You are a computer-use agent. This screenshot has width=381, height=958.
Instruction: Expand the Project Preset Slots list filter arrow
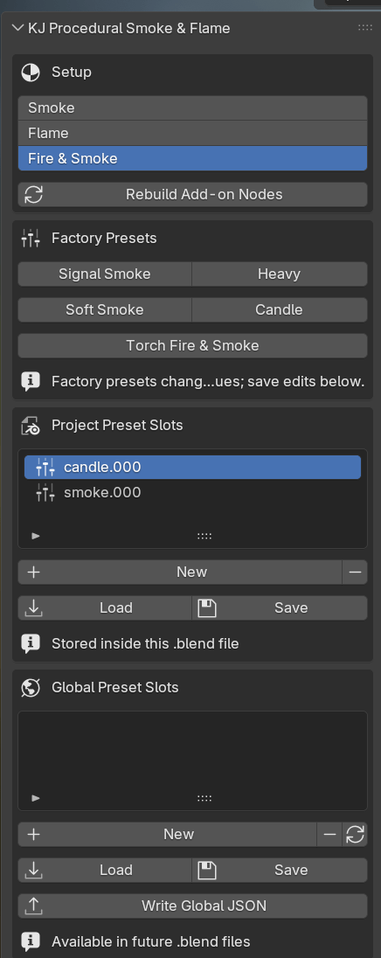click(36, 536)
